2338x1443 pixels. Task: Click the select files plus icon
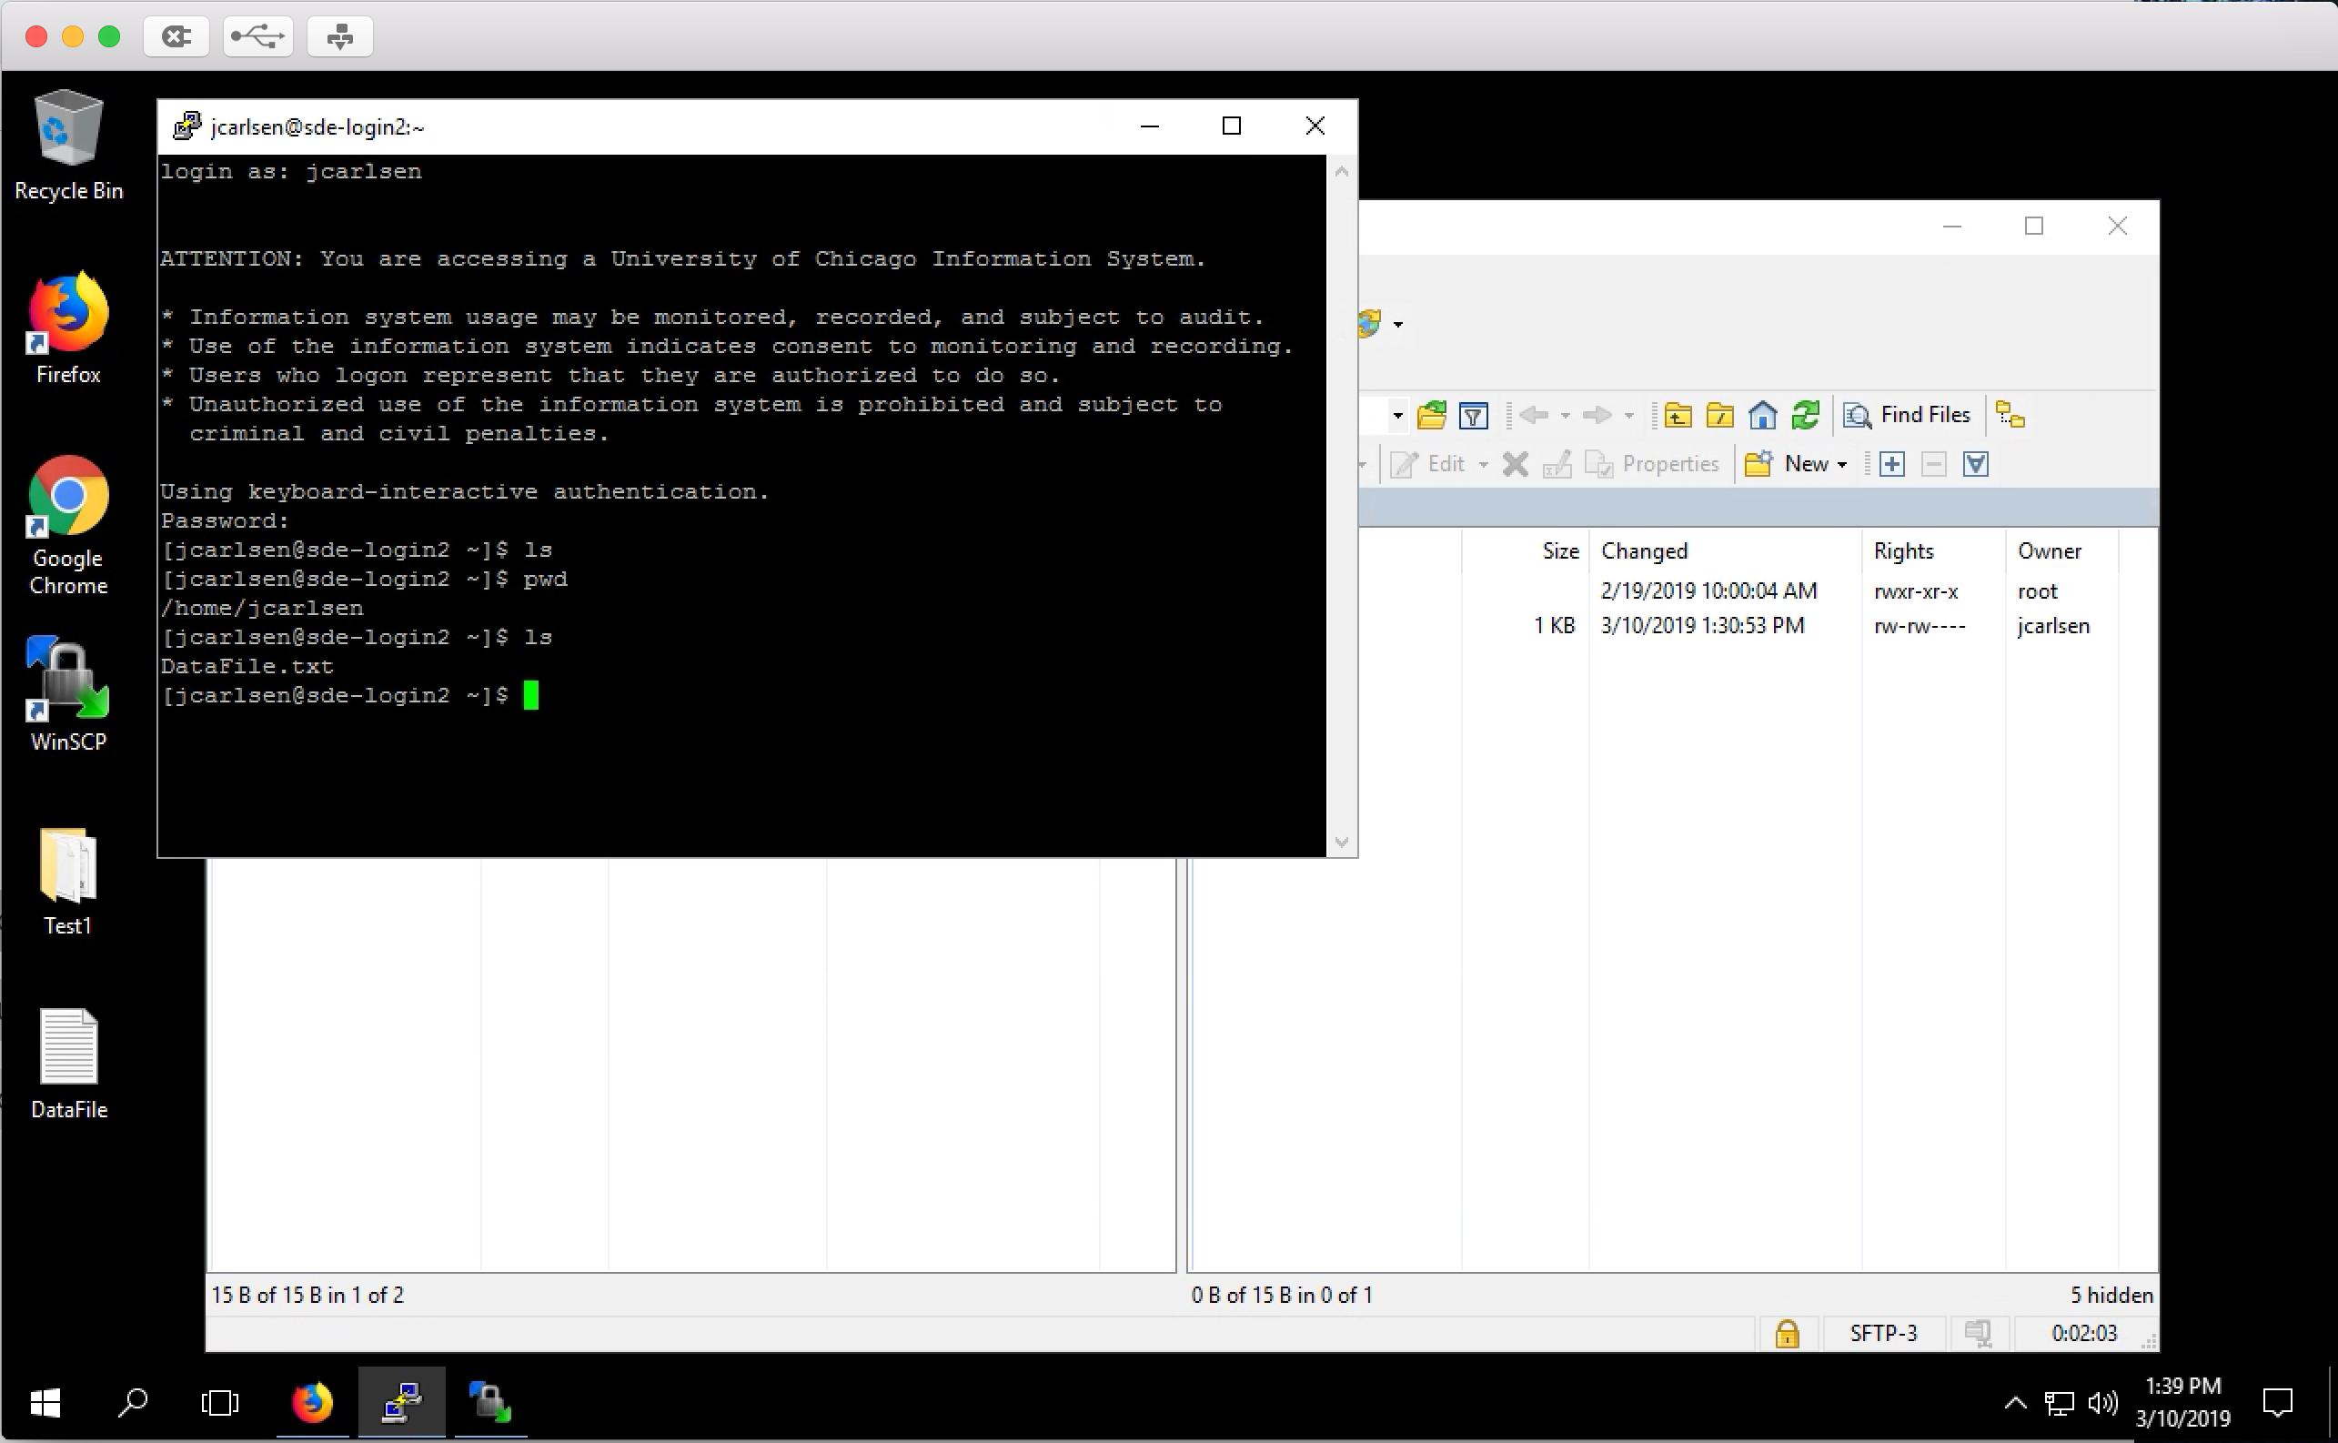coord(1892,465)
